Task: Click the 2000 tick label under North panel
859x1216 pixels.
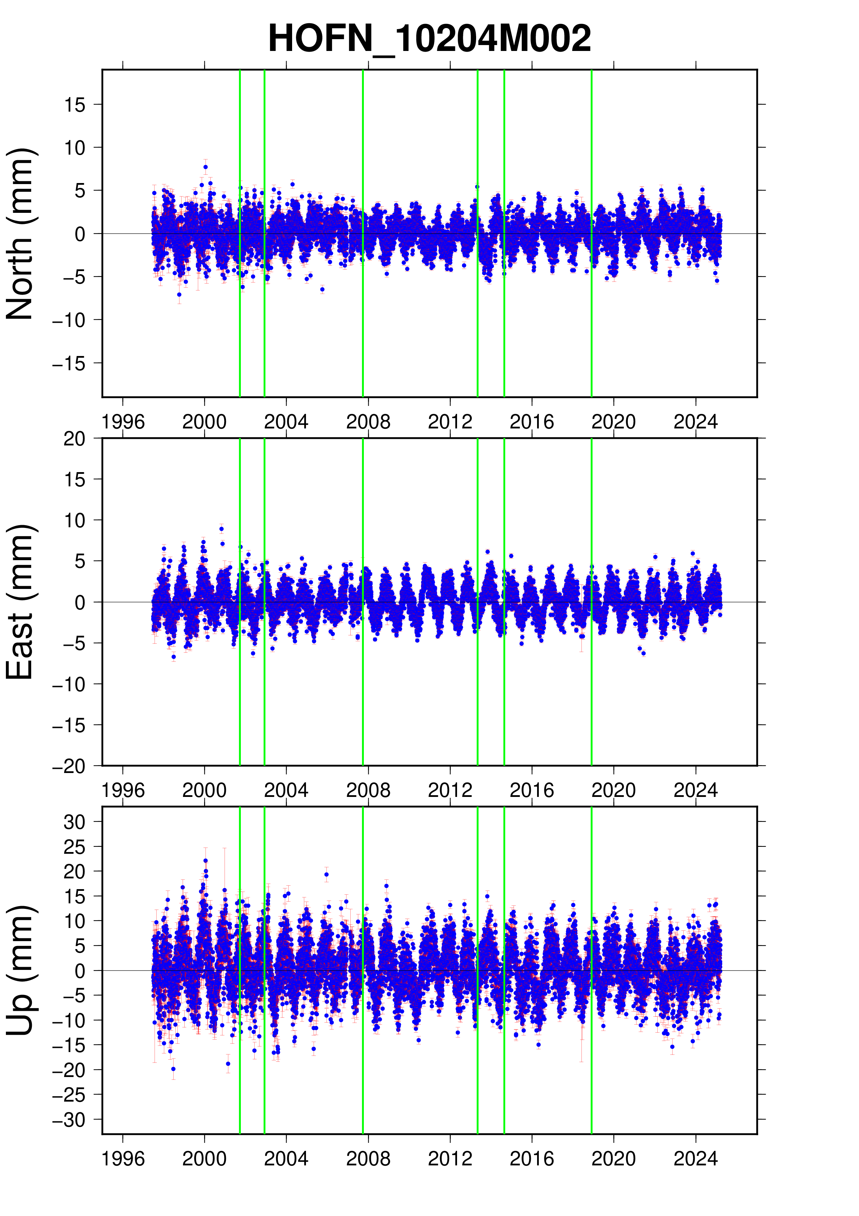Action: 204,422
